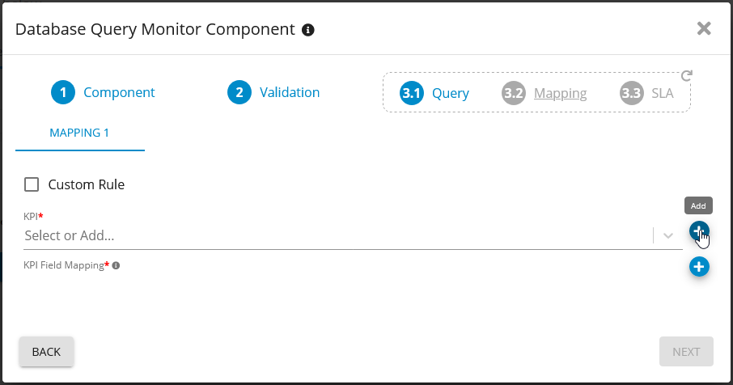
Task: Click the 3.1 step circle icon
Action: tap(412, 93)
